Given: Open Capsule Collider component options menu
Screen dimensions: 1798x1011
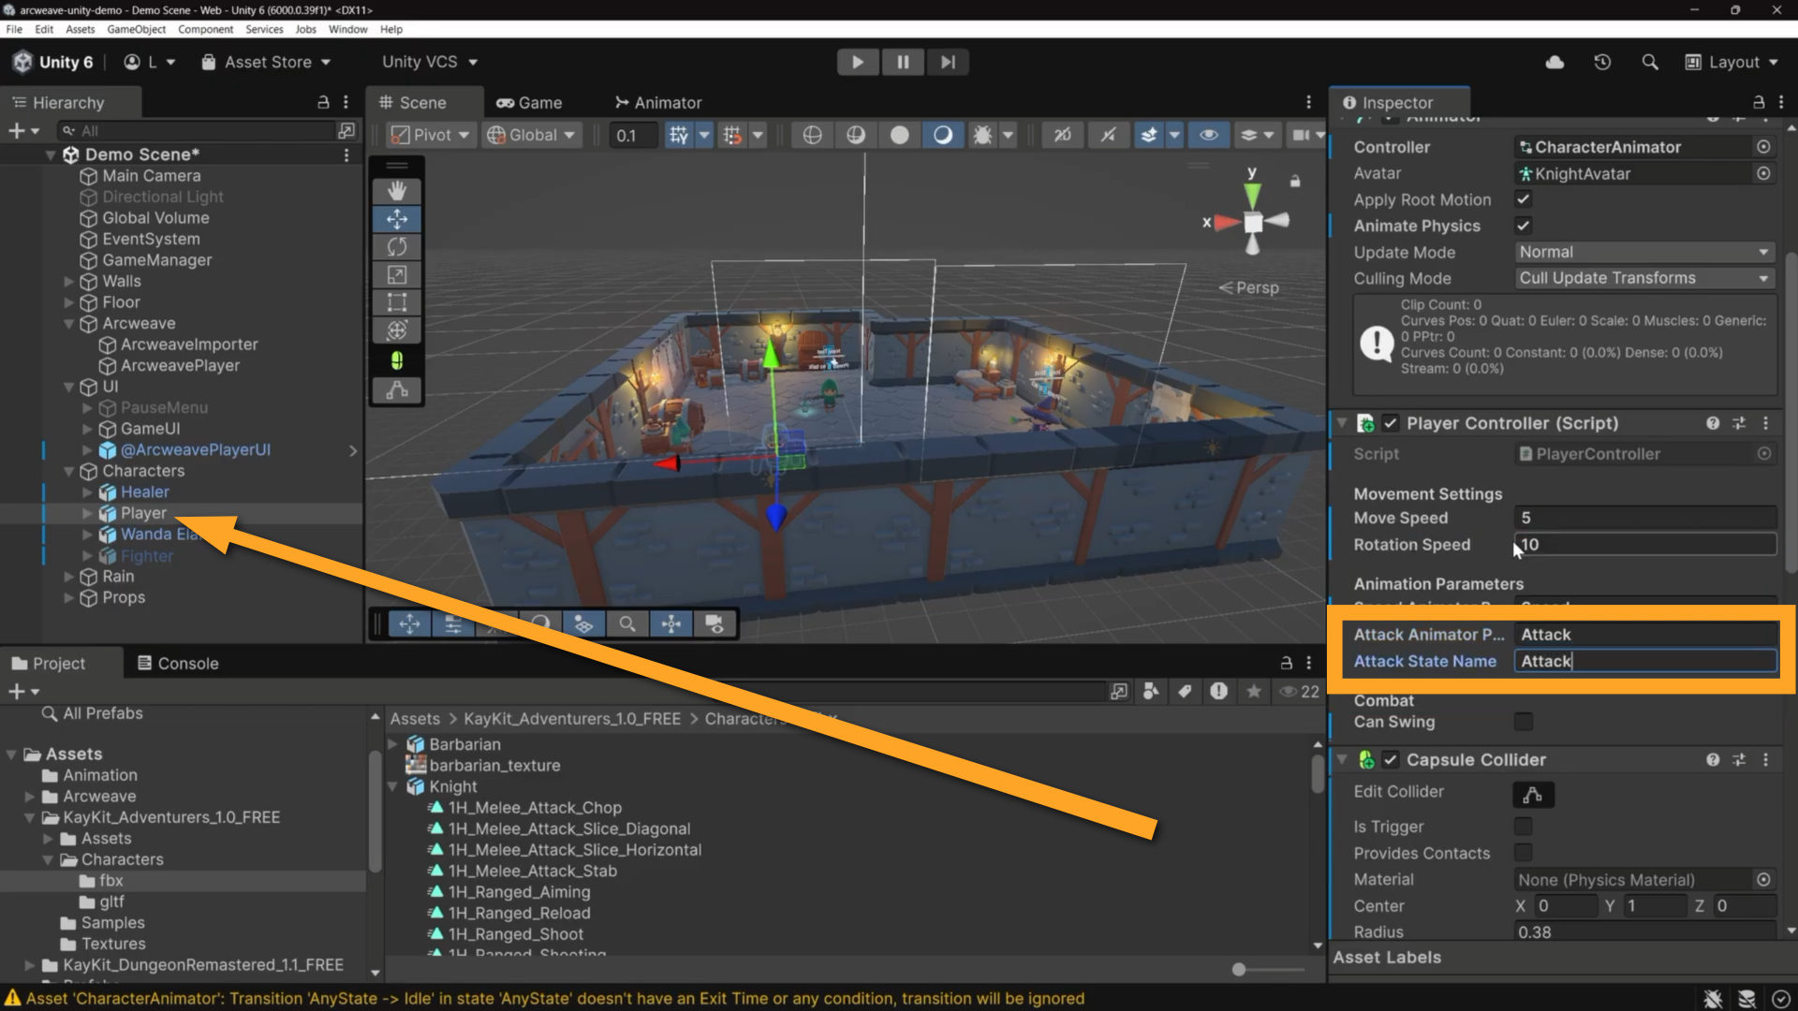Looking at the screenshot, I should [x=1766, y=760].
